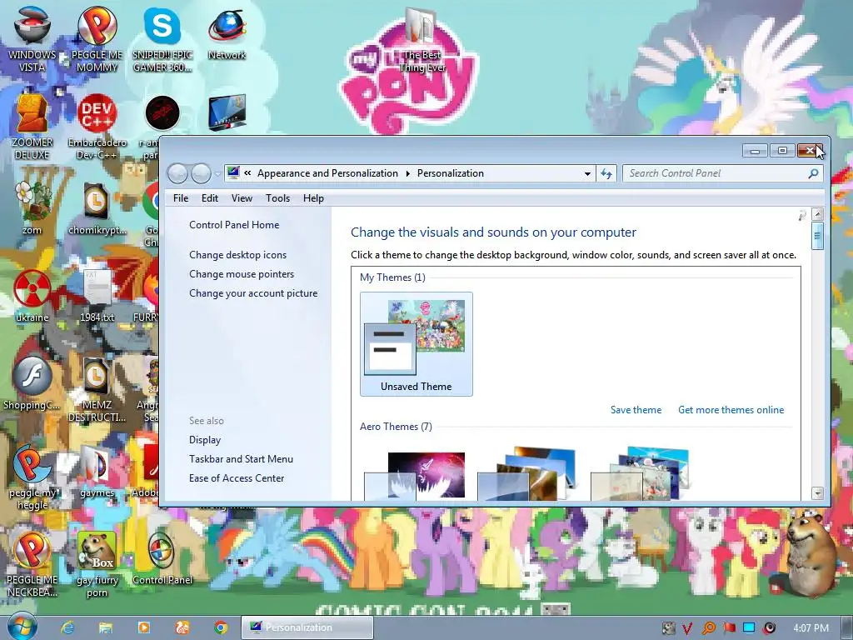Click the 4:07 PM taskbar clock
Image resolution: width=853 pixels, height=640 pixels.
pyautogui.click(x=811, y=628)
